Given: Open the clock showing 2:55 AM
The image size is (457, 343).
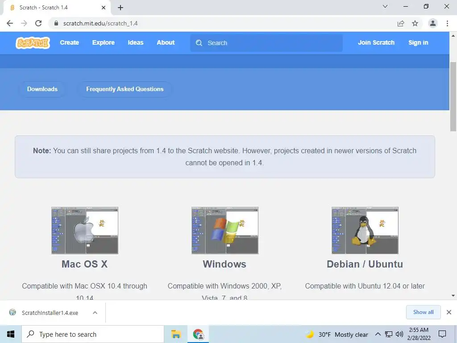Looking at the screenshot, I should click(x=419, y=334).
